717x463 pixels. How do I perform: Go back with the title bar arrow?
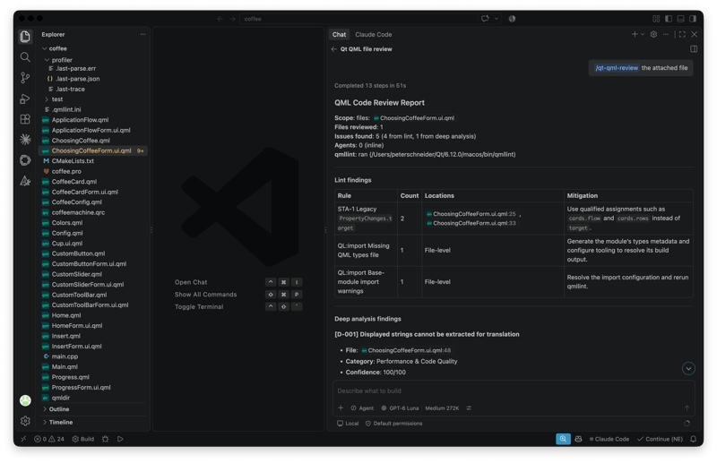coord(220,19)
